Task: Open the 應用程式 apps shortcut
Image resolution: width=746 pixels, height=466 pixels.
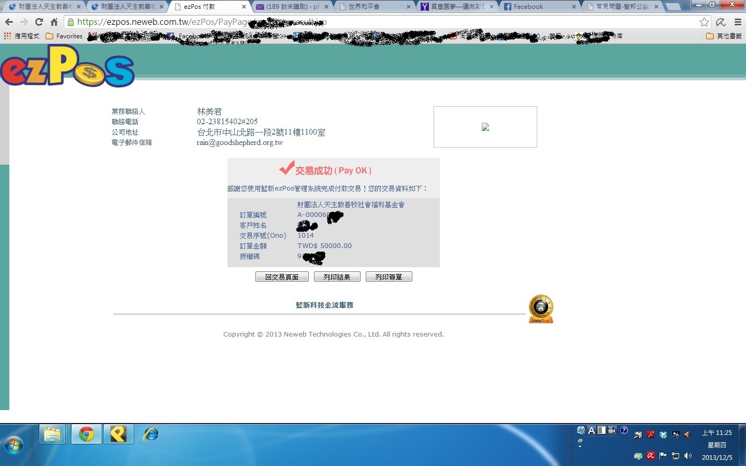Action: (x=21, y=36)
